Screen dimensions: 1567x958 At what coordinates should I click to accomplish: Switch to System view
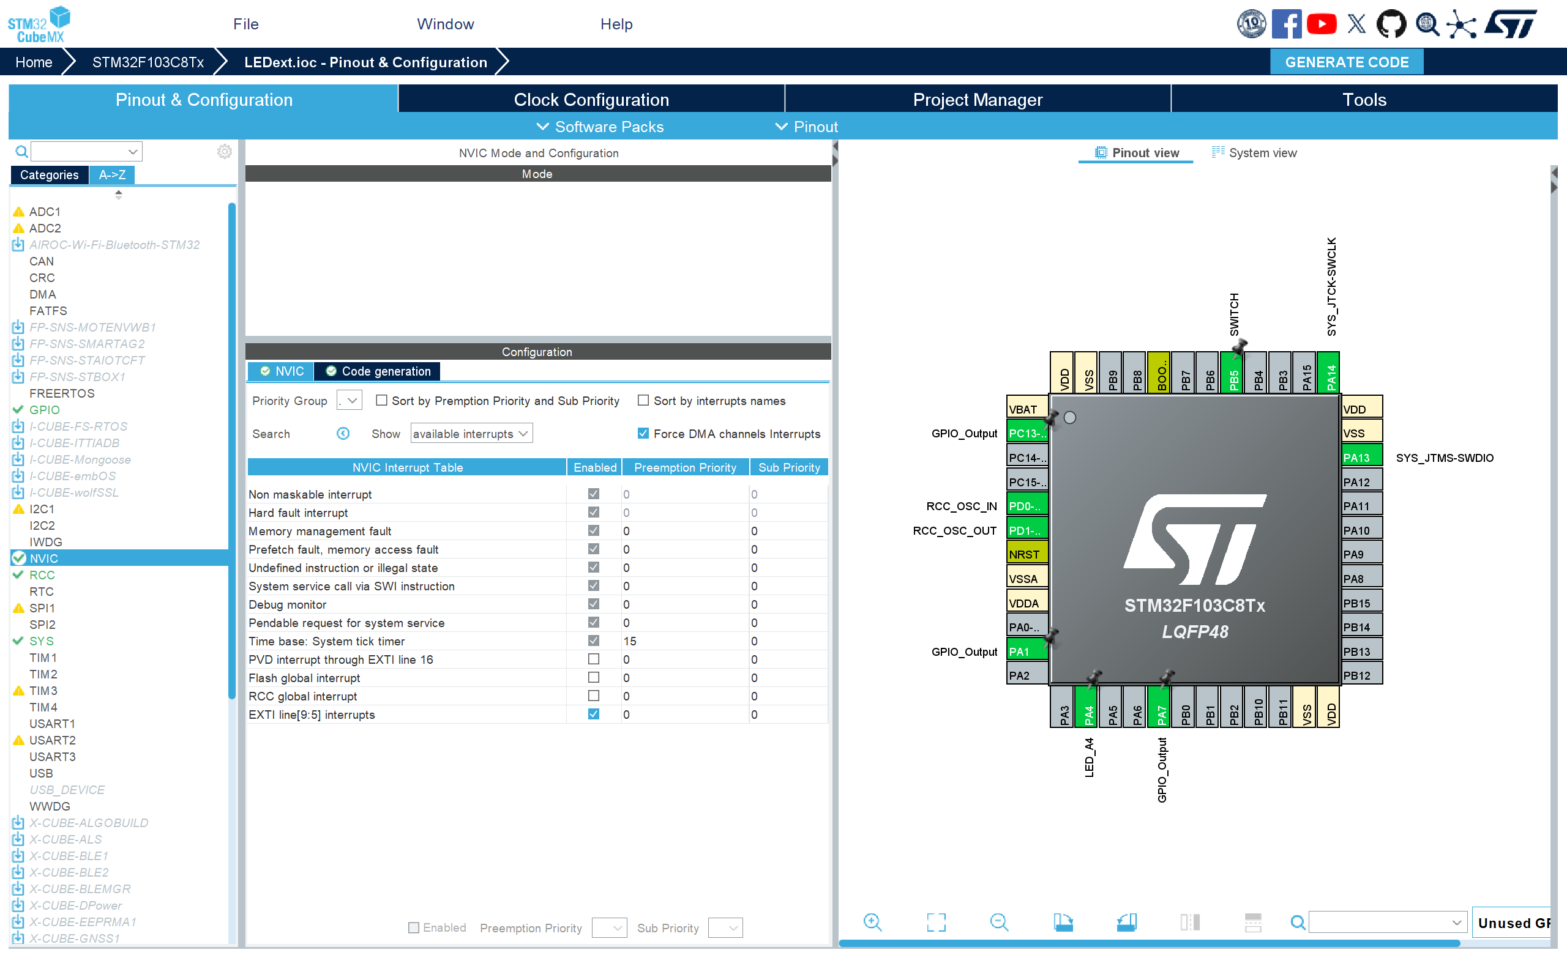(1254, 152)
